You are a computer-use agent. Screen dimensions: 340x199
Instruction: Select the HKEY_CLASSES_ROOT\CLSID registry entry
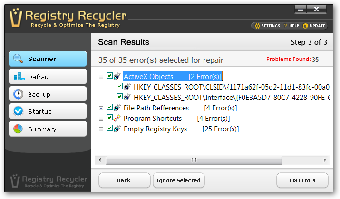(x=232, y=87)
